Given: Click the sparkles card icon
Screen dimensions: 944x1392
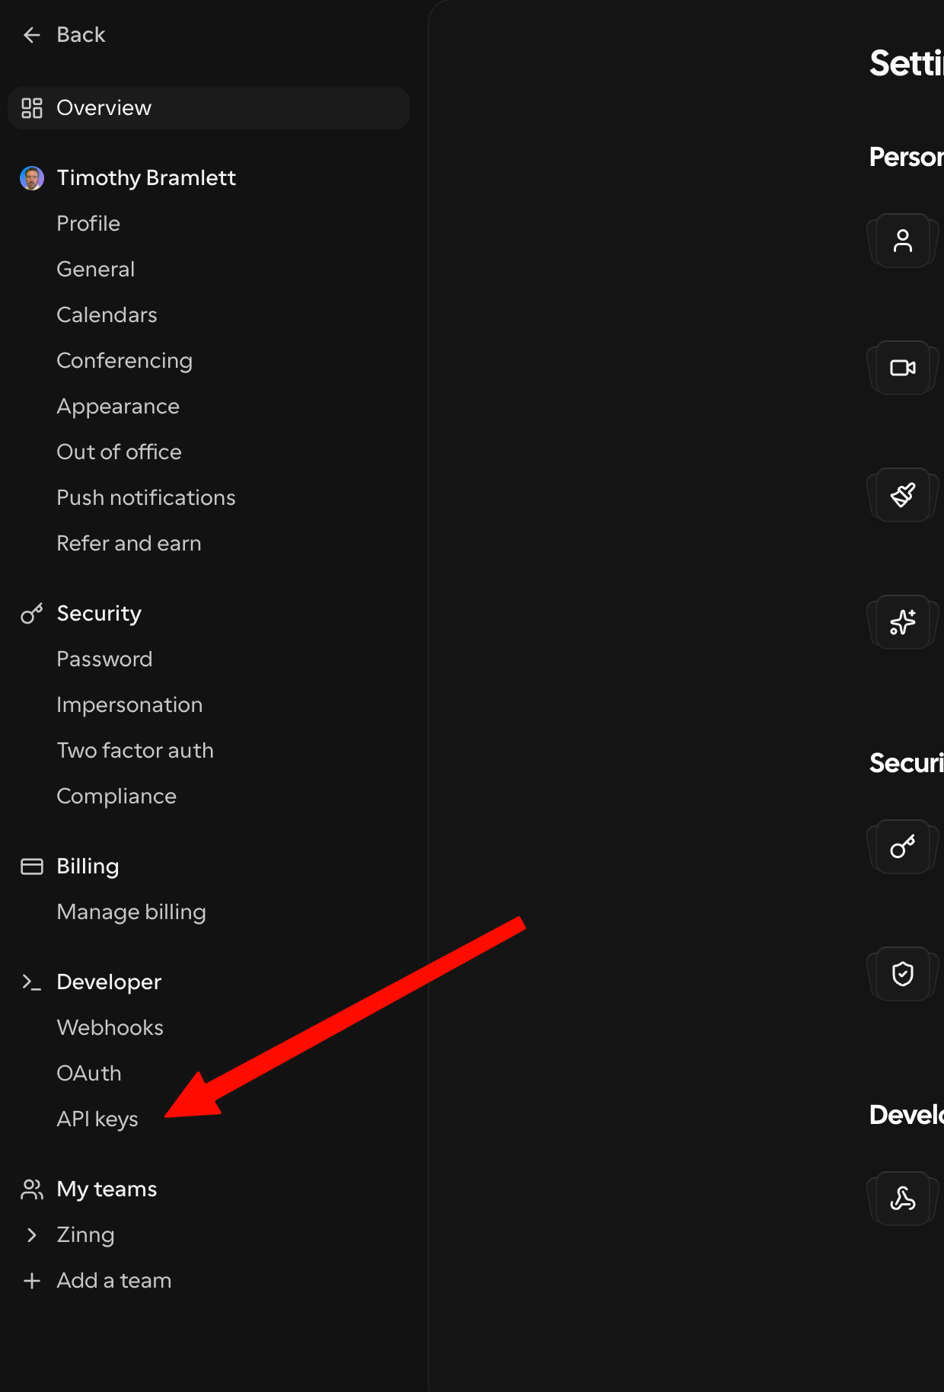Looking at the screenshot, I should (x=903, y=622).
